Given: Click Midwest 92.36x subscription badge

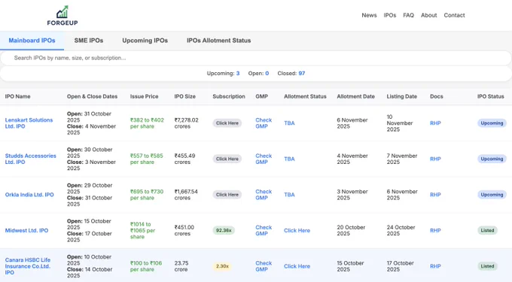Looking at the screenshot, I should [x=224, y=231].
